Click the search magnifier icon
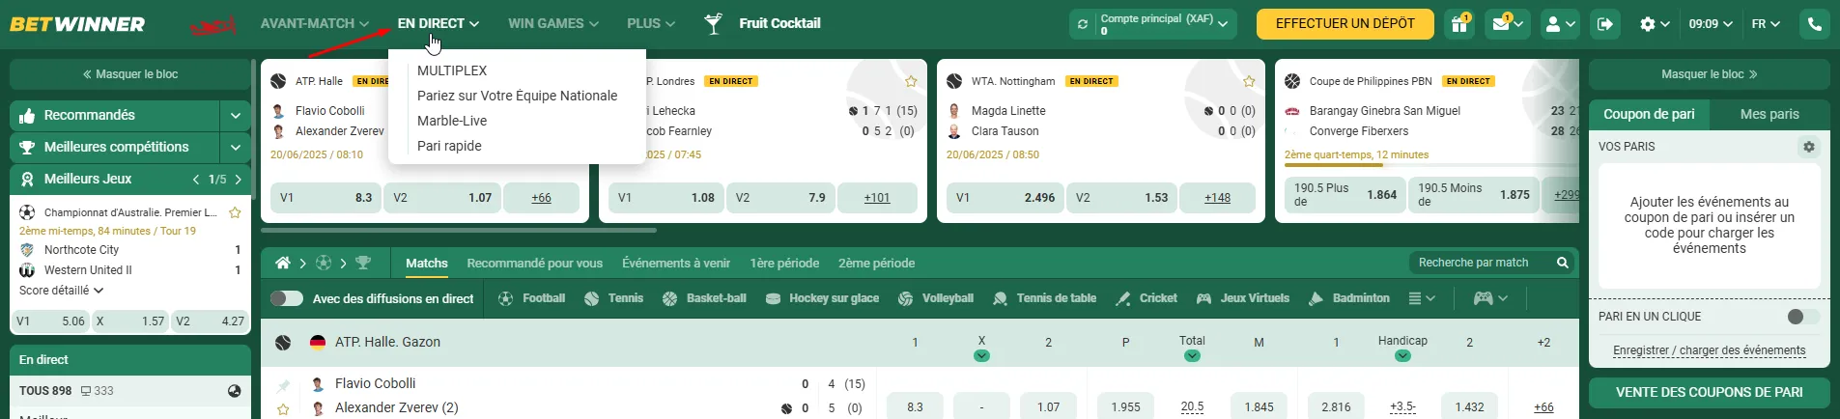 click(1563, 263)
